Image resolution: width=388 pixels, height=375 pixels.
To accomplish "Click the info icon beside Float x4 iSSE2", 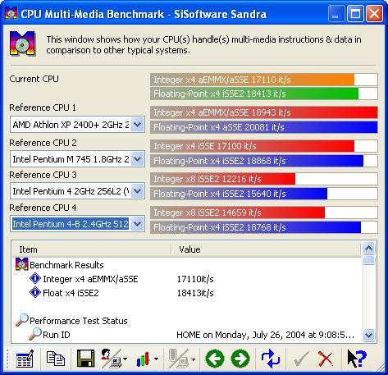I will [x=35, y=292].
